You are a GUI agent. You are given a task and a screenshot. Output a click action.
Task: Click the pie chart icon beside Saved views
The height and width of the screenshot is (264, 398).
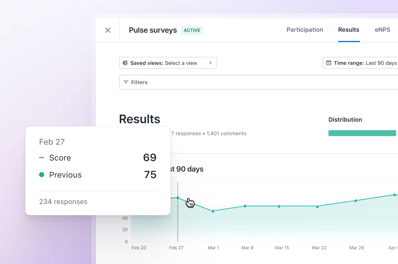[125, 63]
